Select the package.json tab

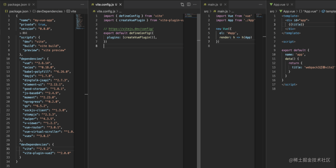[x=19, y=5]
